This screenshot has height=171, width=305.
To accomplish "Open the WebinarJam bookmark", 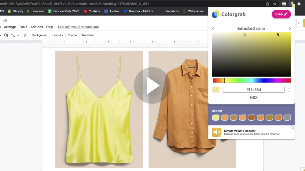I will click(193, 11).
